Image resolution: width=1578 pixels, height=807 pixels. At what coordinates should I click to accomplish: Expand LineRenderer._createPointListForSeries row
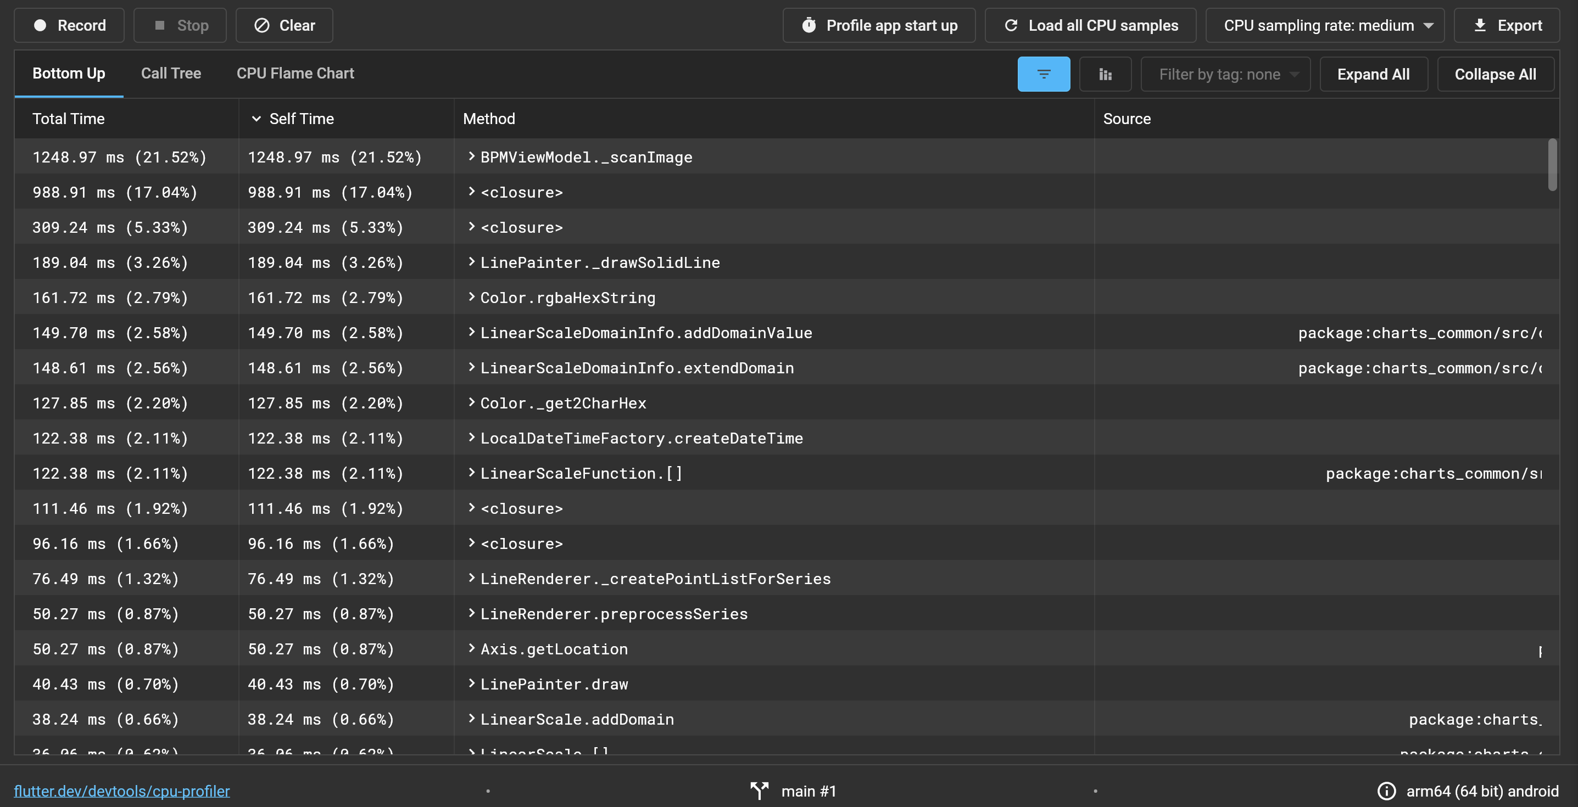[472, 578]
